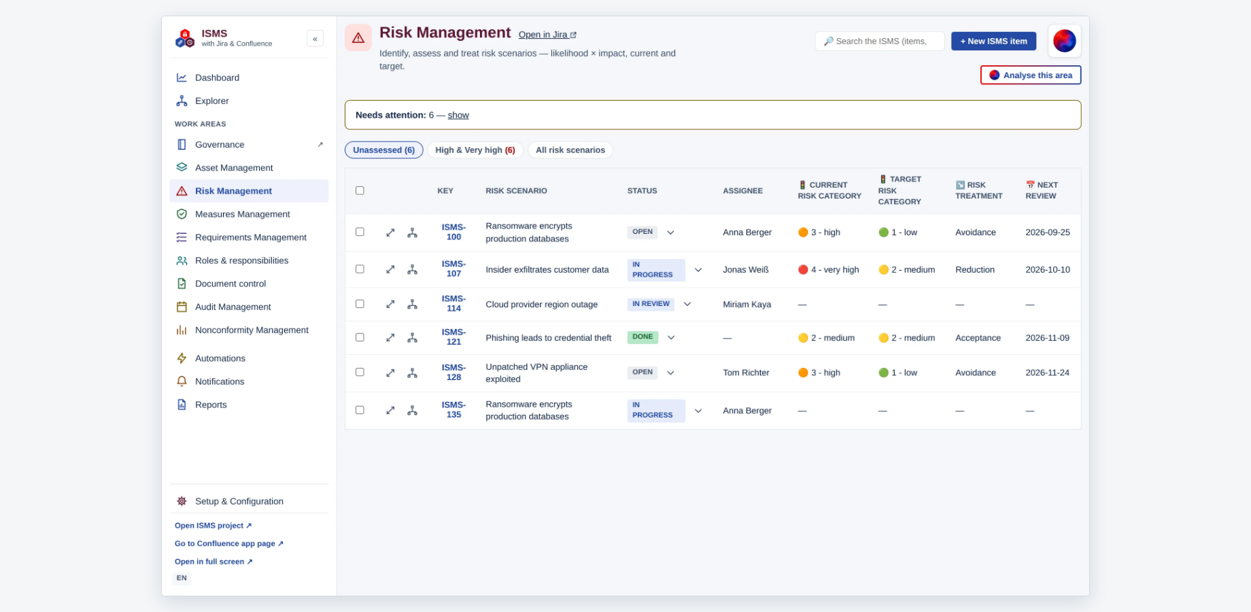
Task: Show hierarchy icon for ISMS-107
Action: pos(412,269)
